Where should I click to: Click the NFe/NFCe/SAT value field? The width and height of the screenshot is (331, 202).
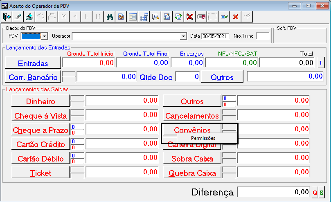(x=232, y=63)
